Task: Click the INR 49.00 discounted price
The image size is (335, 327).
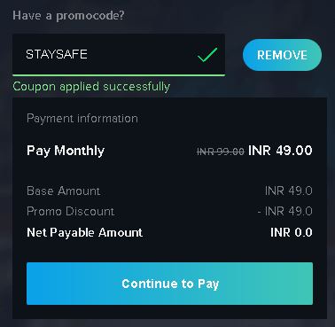Action: click(280, 151)
